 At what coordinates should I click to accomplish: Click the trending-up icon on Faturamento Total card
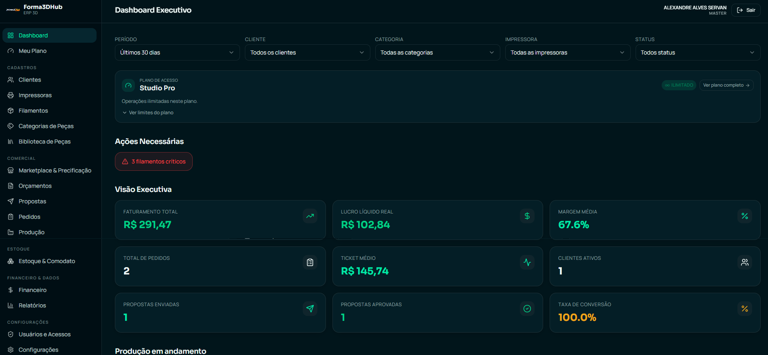[310, 216]
